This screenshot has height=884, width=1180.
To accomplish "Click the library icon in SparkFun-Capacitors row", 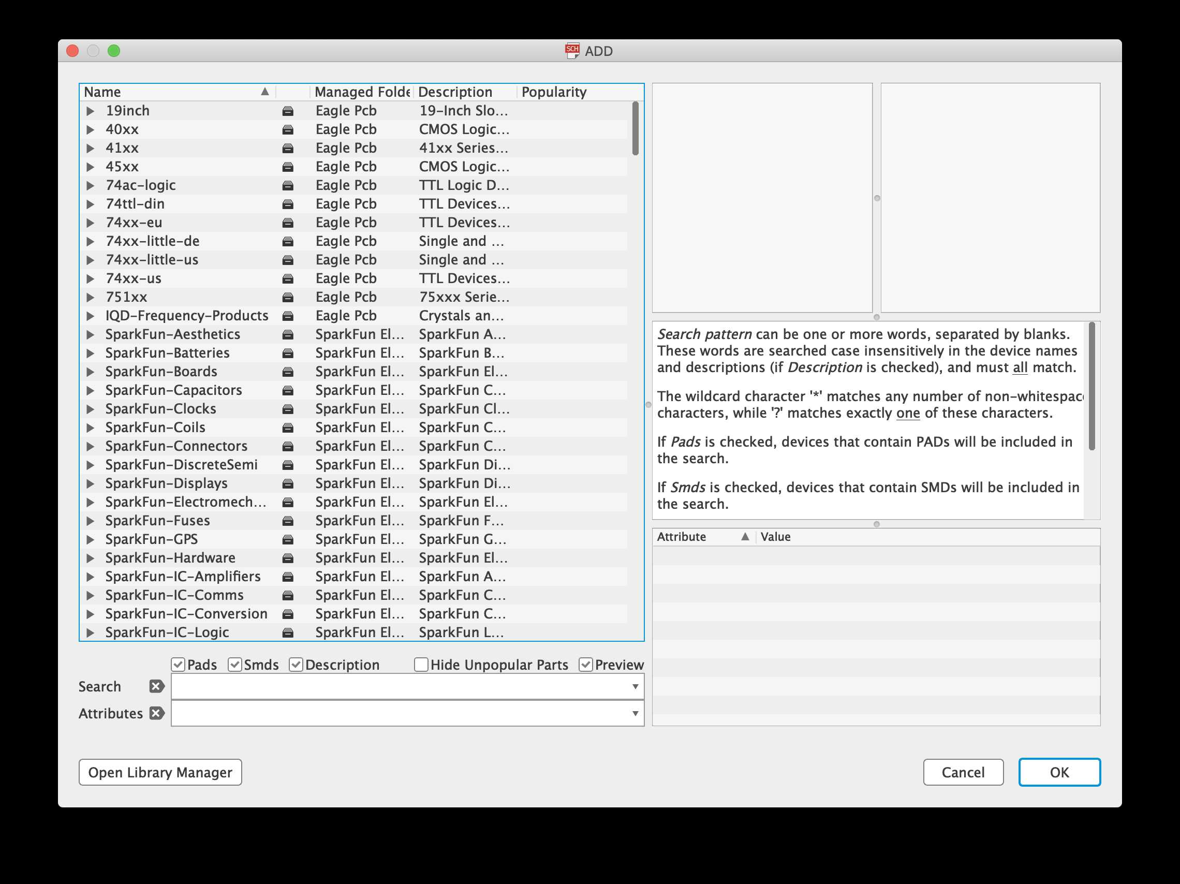I will [x=288, y=391].
